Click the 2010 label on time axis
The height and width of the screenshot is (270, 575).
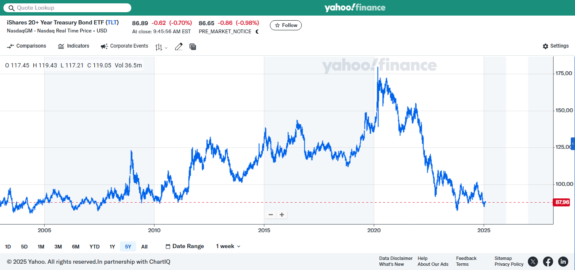click(x=154, y=230)
